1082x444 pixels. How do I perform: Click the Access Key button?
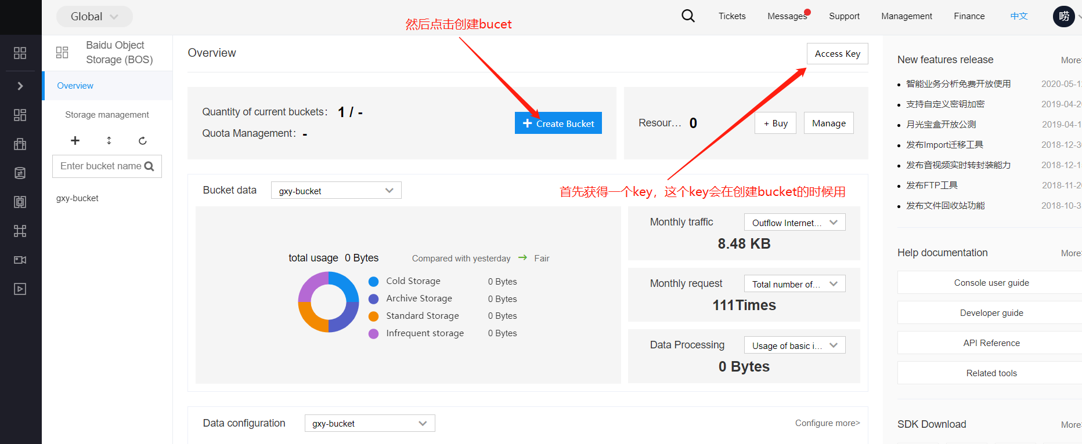pos(838,54)
